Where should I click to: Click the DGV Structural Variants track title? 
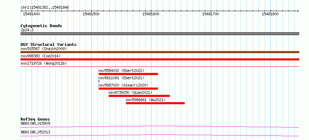coord(49,44)
